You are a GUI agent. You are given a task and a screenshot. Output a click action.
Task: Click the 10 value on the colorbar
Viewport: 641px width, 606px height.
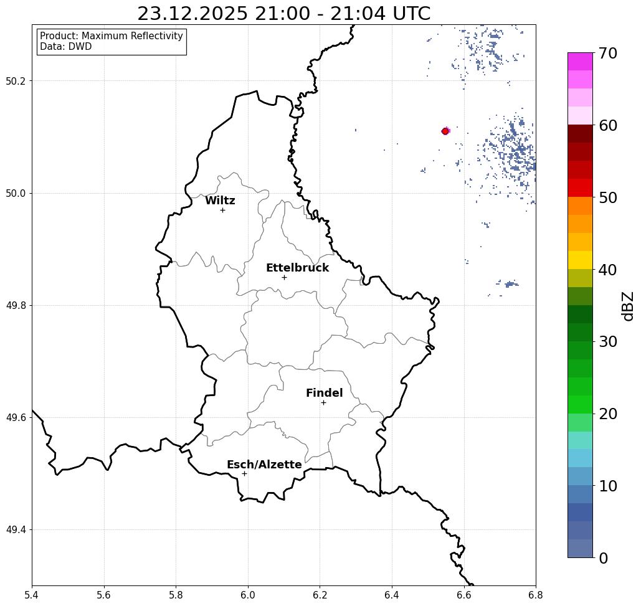point(608,486)
